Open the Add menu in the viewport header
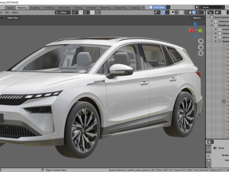The height and width of the screenshot is (172, 229). 7,12
